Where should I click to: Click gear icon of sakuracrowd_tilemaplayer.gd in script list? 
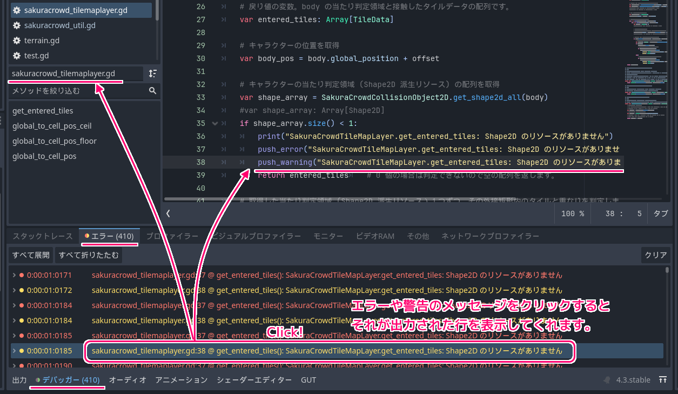tap(17, 10)
